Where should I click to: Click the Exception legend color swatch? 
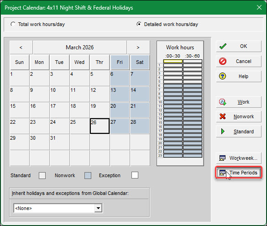(x=135, y=175)
